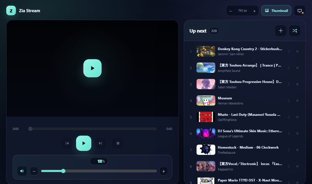Remove Kappashiro locus track
This screenshot has width=312, height=184.
[x=297, y=166]
